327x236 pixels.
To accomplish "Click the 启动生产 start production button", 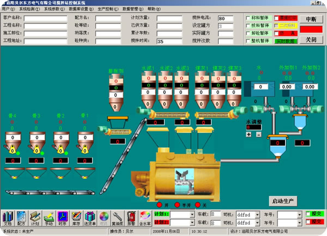I will click(x=283, y=201).
